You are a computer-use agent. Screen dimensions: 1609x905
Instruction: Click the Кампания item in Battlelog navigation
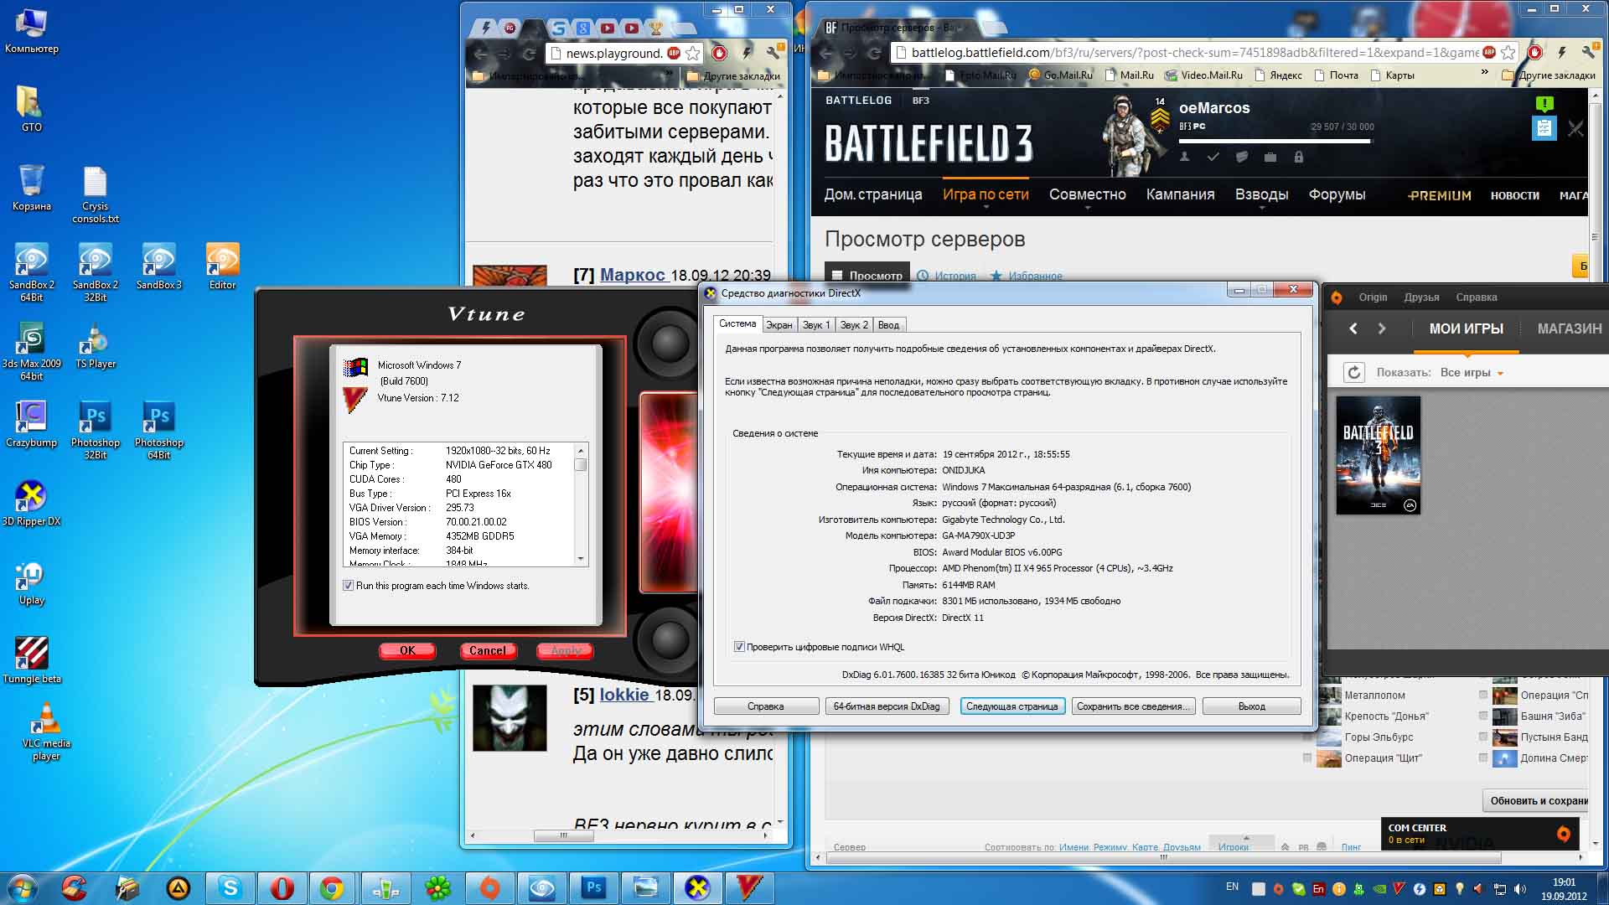1180,194
